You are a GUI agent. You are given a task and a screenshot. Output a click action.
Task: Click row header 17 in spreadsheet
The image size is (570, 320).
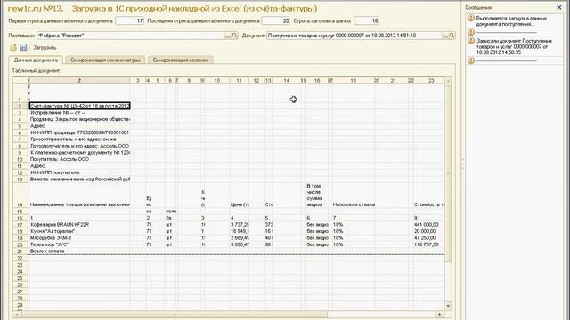(x=20, y=225)
